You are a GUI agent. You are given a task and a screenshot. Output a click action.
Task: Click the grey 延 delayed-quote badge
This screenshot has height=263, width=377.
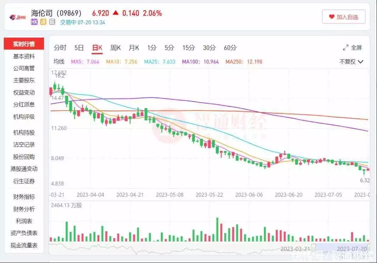point(52,22)
